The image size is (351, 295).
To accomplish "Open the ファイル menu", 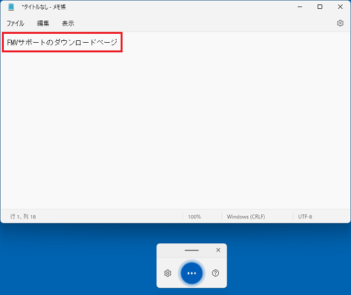I will tap(15, 23).
